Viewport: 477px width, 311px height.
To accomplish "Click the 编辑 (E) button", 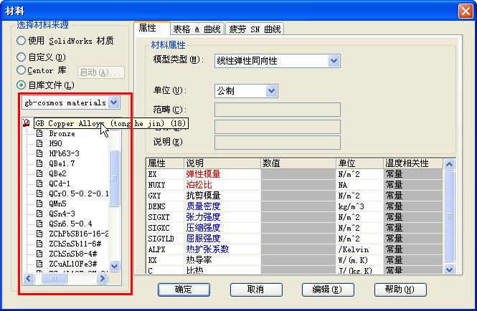I will (328, 290).
